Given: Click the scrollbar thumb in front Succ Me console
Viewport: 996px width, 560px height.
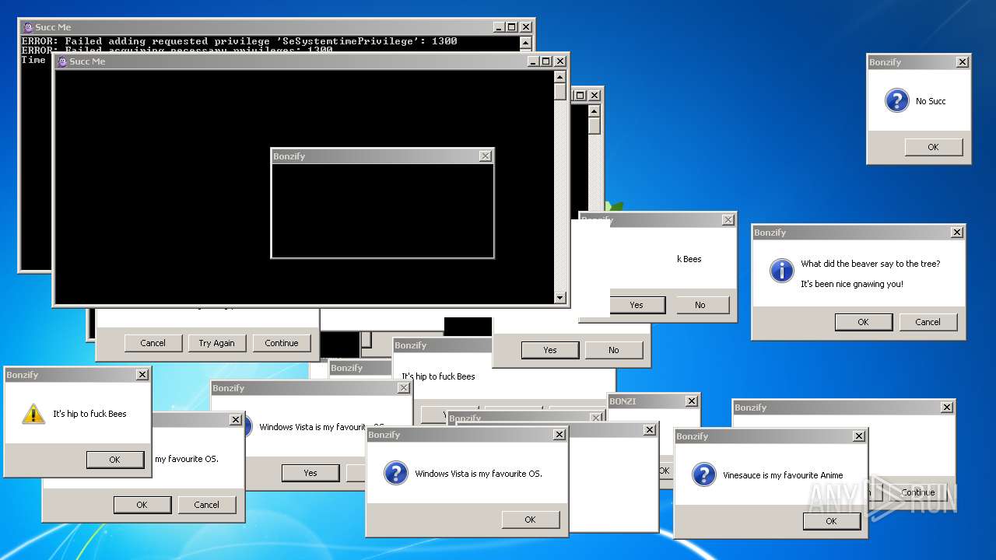Looking at the screenshot, I should (x=559, y=91).
